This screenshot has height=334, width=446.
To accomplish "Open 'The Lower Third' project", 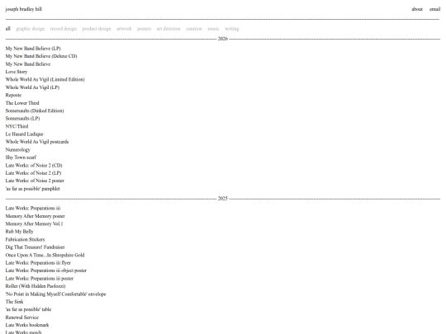I will pos(22,103).
